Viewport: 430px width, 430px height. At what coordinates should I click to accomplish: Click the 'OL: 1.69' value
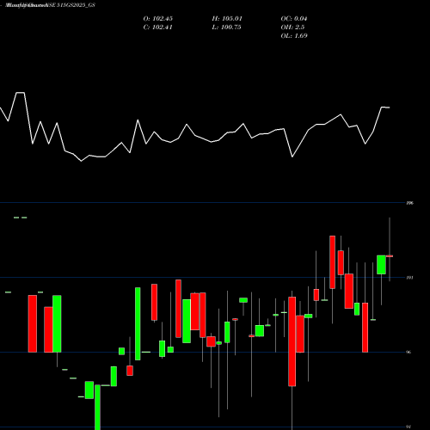[294, 36]
